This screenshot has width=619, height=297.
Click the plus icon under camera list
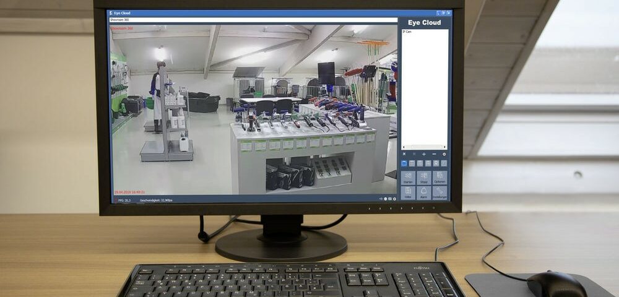[x=424, y=153]
